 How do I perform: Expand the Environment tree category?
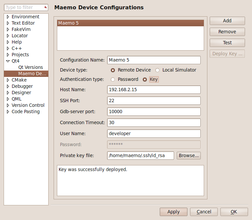tap(8, 17)
